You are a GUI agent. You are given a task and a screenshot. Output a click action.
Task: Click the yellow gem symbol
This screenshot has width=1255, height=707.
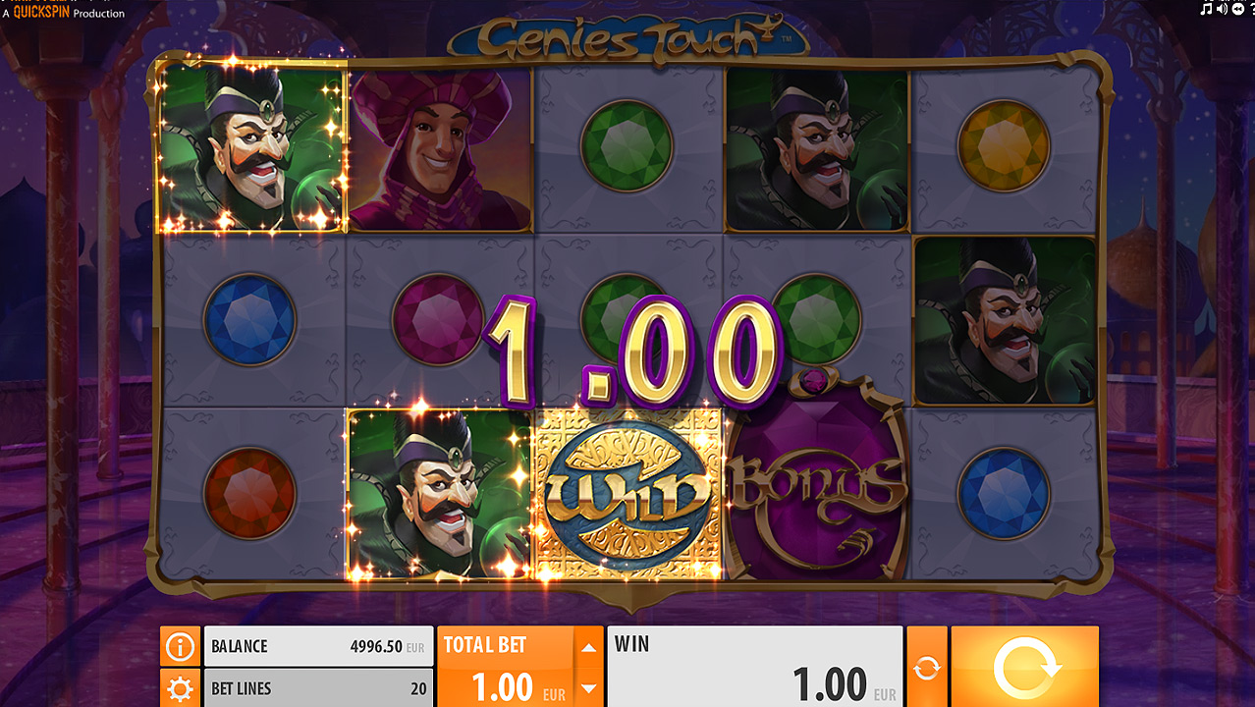click(x=1004, y=145)
